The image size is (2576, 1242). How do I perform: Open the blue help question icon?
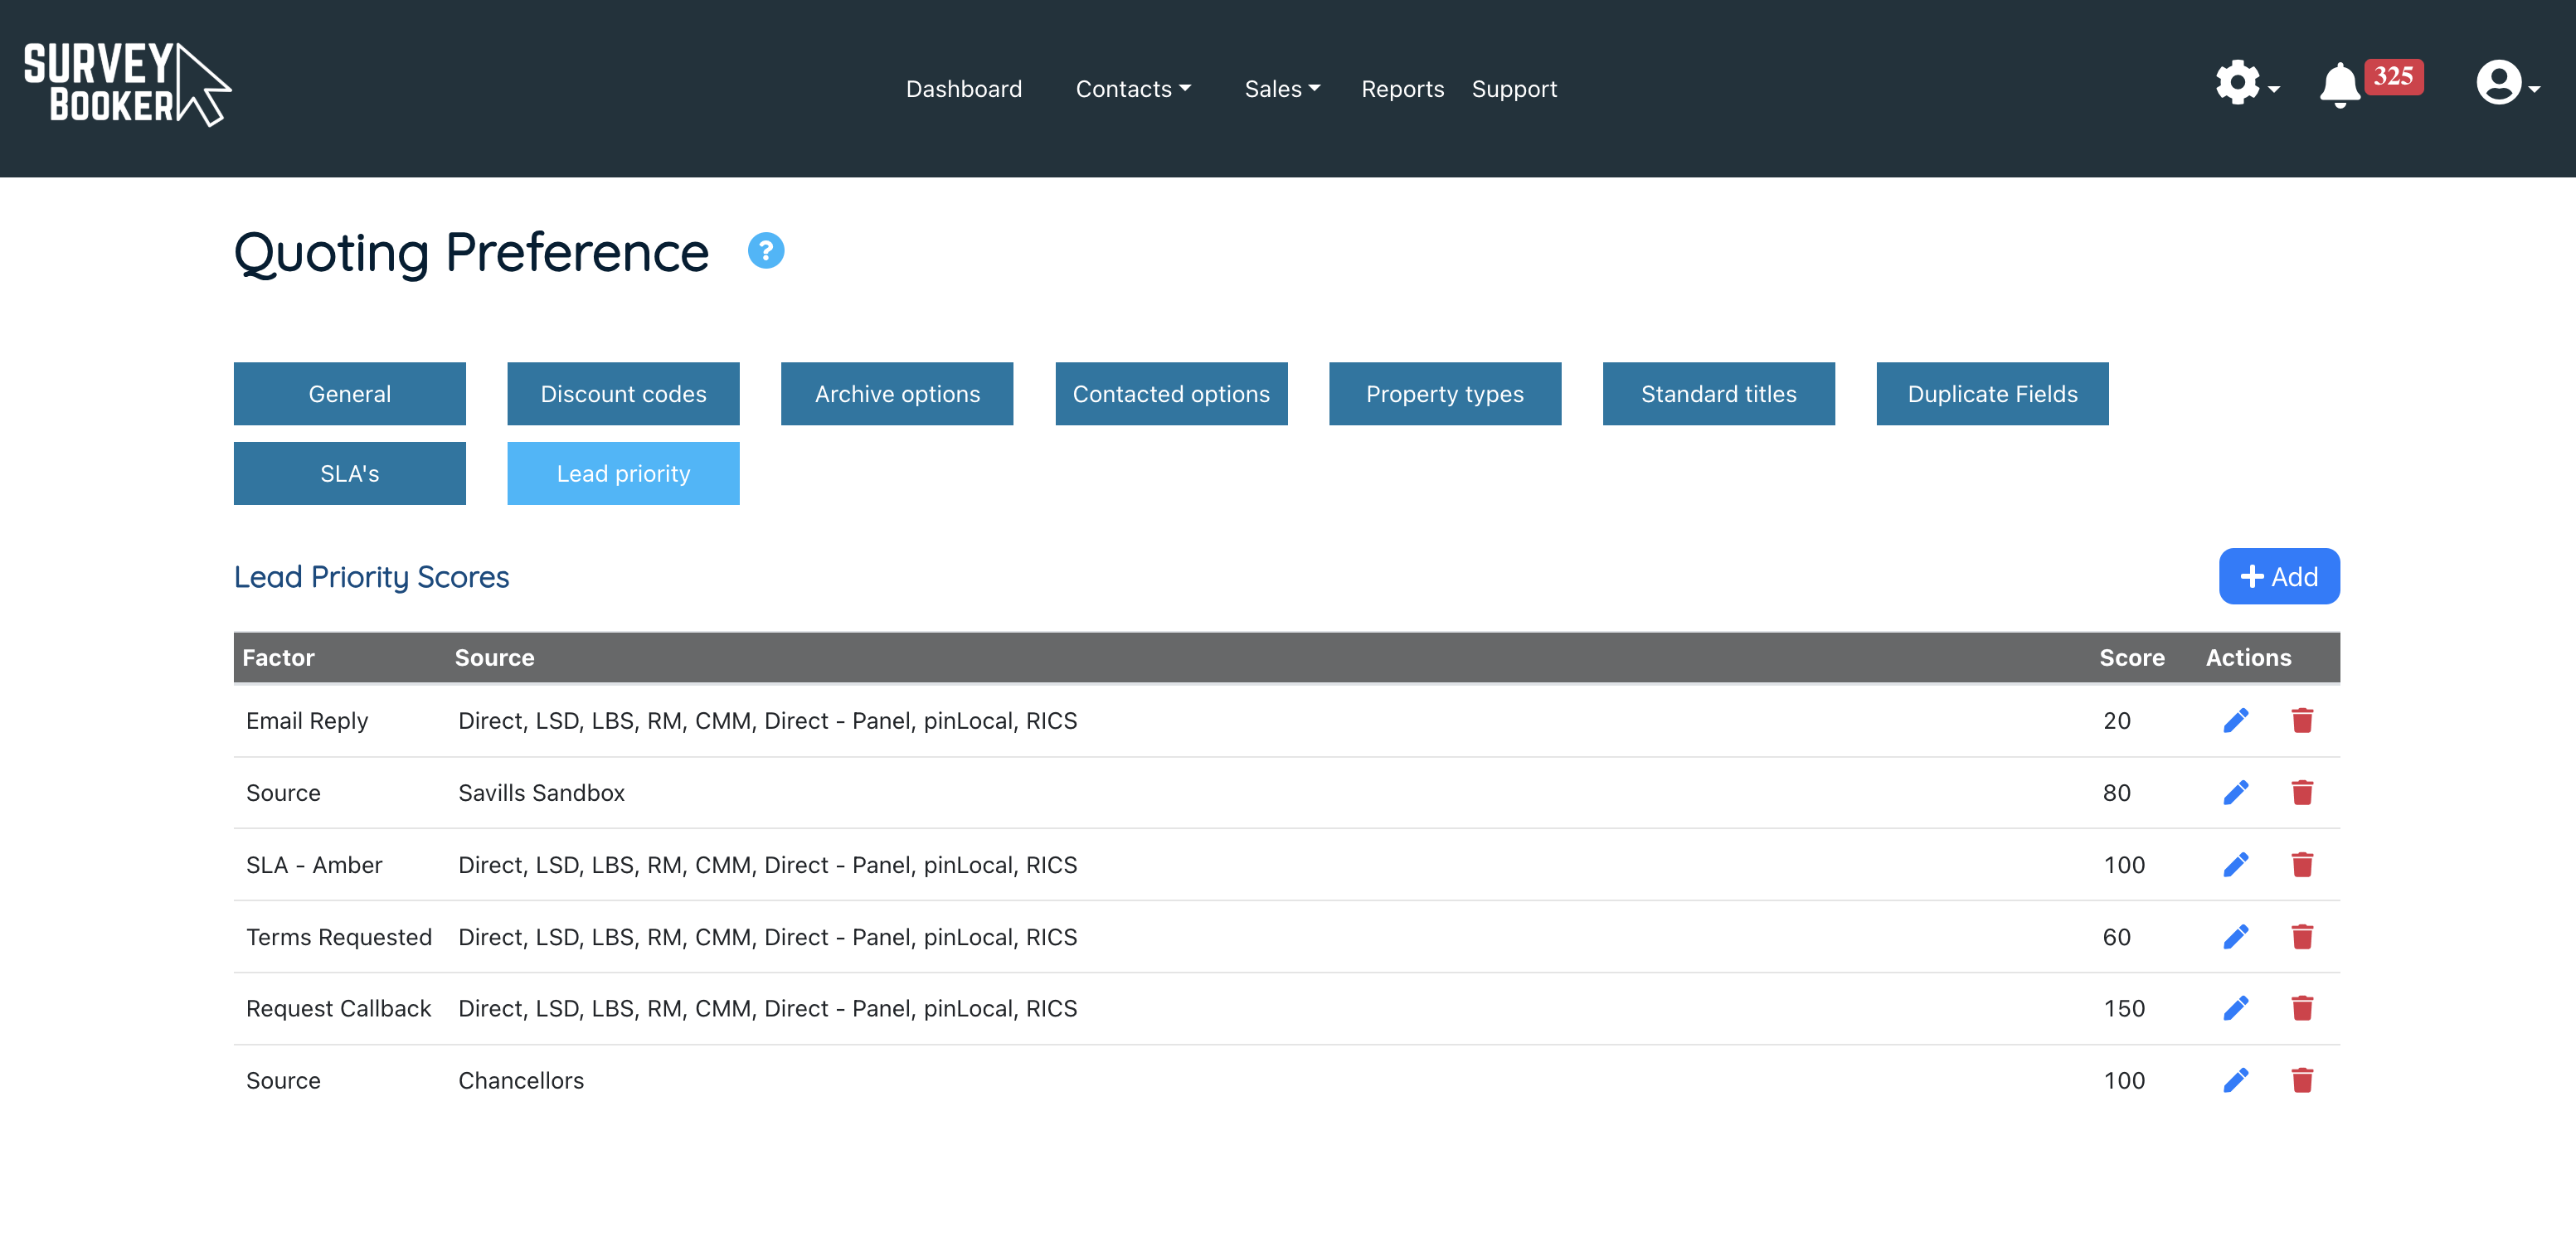point(766,251)
